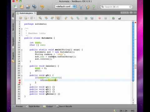
Task: Click the 'public void q1() {}' line
Action: tap(42, 87)
